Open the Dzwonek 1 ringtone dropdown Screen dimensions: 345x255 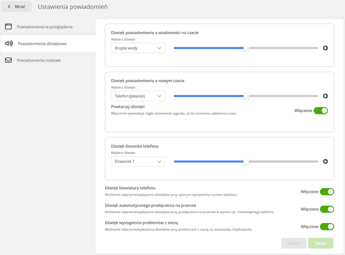[138, 161]
